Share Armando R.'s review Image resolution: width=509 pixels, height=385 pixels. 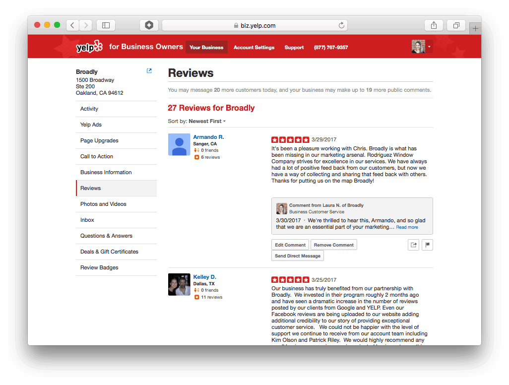point(414,245)
